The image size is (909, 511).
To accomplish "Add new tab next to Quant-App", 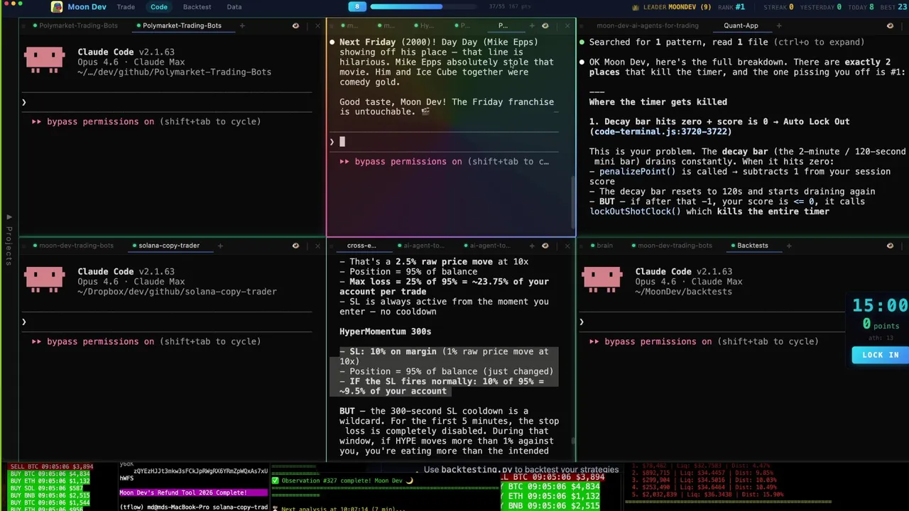I will click(x=778, y=26).
